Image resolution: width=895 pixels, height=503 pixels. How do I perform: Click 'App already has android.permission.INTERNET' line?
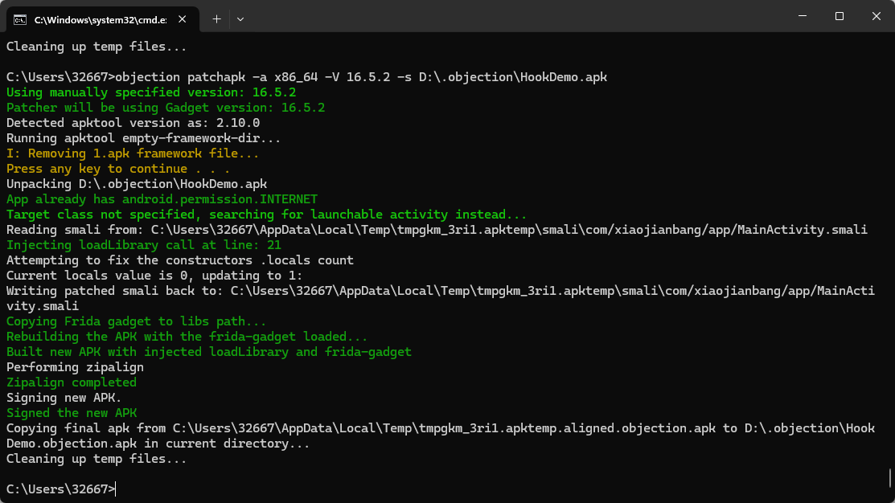click(162, 199)
